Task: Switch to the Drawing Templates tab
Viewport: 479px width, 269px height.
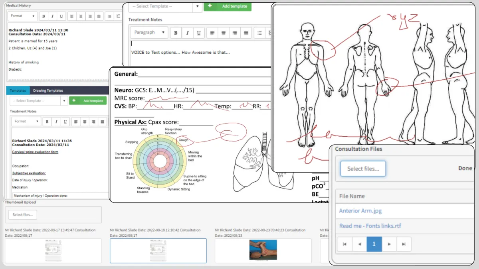Action: point(48,90)
